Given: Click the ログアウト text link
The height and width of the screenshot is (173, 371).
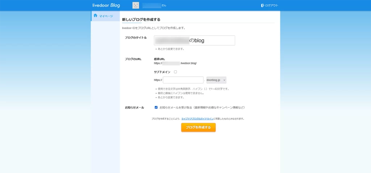Looking at the screenshot, I should click(272, 5).
